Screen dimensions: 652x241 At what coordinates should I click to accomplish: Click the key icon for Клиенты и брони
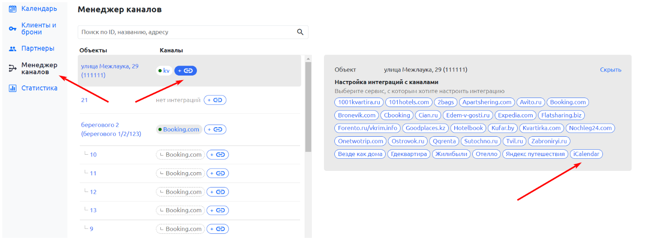pos(13,29)
